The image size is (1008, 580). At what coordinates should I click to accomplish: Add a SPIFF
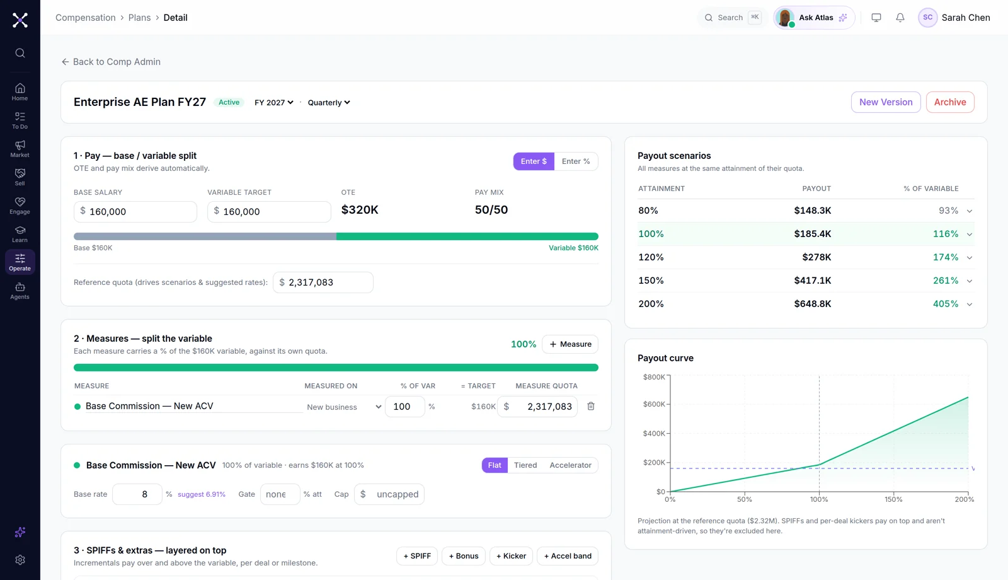pyautogui.click(x=417, y=556)
